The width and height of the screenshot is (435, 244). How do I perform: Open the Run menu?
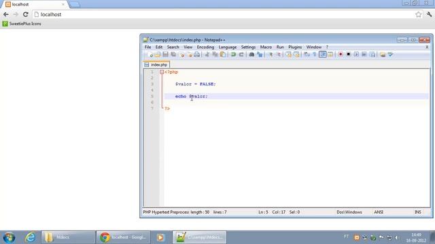coord(280,47)
